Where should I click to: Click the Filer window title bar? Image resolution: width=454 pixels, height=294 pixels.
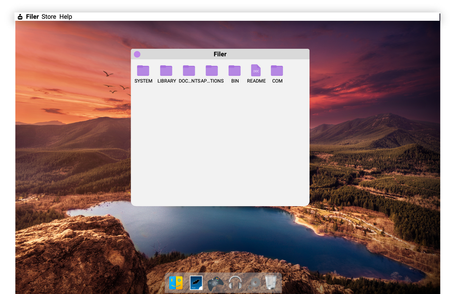coord(220,54)
